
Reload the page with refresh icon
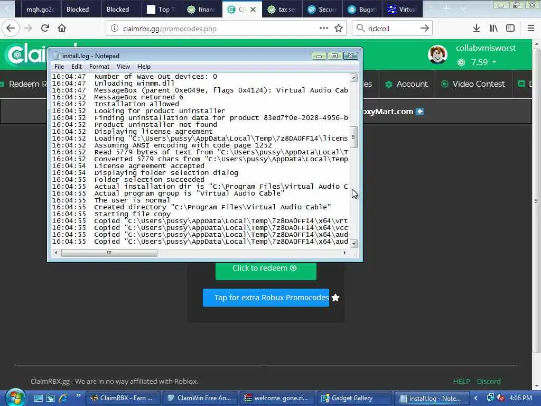click(45, 29)
